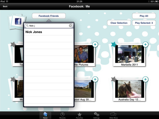Viewport: 159px width, 119px height.
Task: Open the Profile Pictures album thumbnail
Action: 84,54
